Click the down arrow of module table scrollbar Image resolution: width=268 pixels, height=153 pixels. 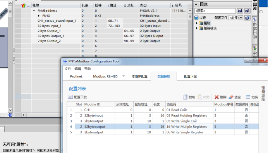[10, 110]
